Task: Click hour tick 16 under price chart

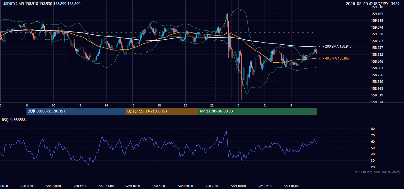Action: click(133, 106)
